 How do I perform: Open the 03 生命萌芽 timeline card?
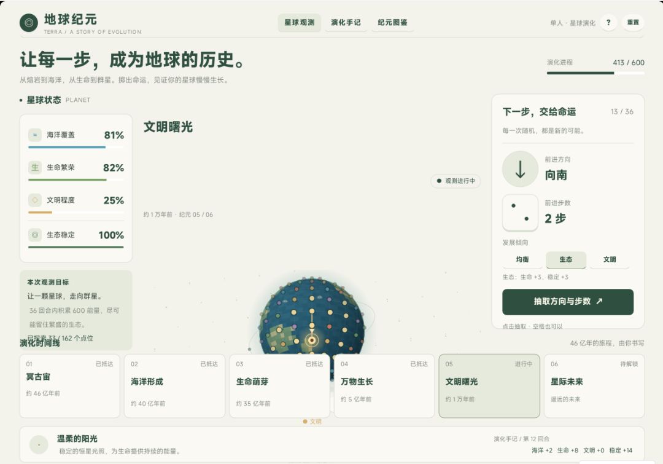pos(279,386)
